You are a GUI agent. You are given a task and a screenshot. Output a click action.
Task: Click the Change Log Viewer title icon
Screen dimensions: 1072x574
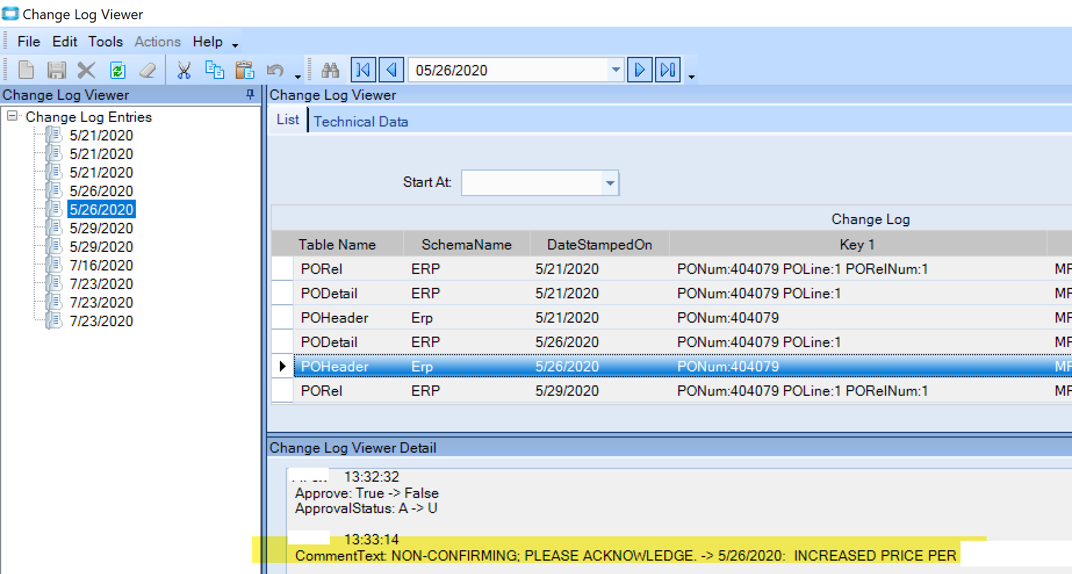tap(10, 13)
